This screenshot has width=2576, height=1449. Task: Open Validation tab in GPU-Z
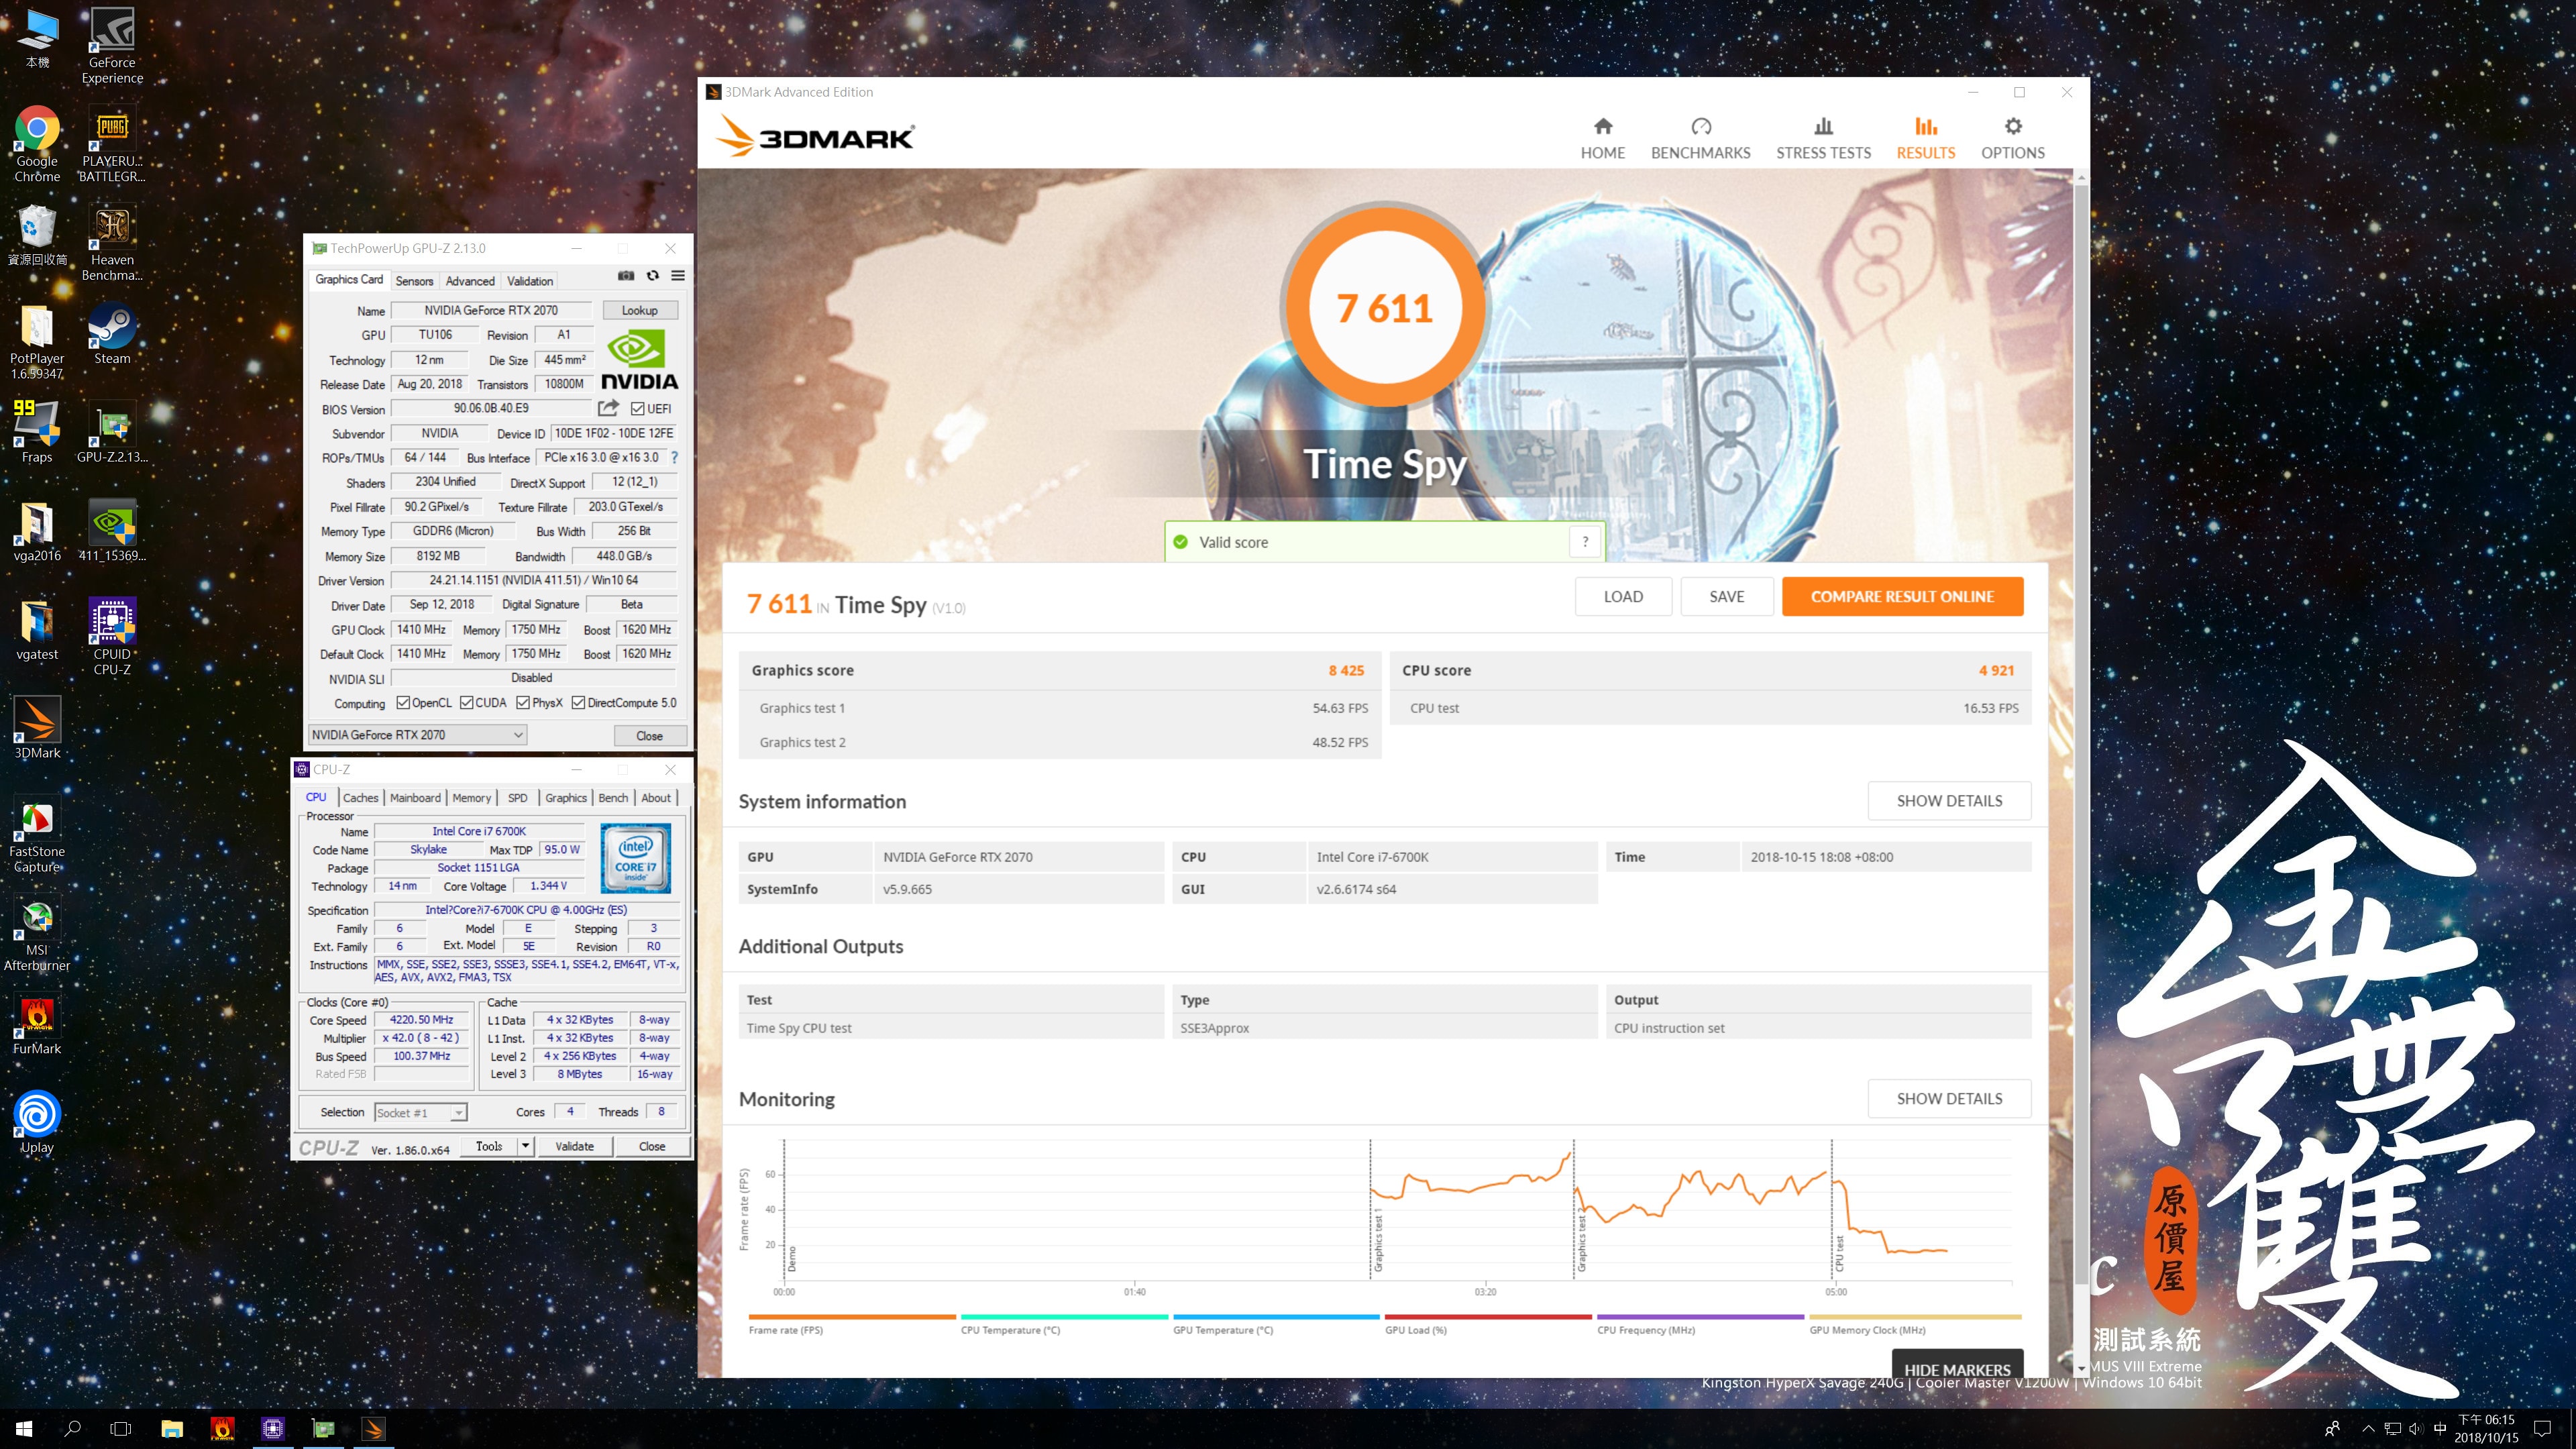coord(530,281)
